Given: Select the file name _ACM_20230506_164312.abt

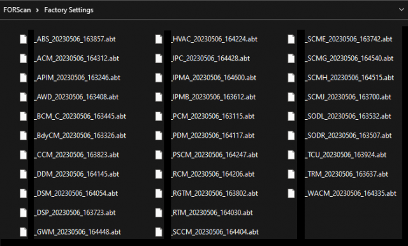Looking at the screenshot, I should tap(76, 58).
